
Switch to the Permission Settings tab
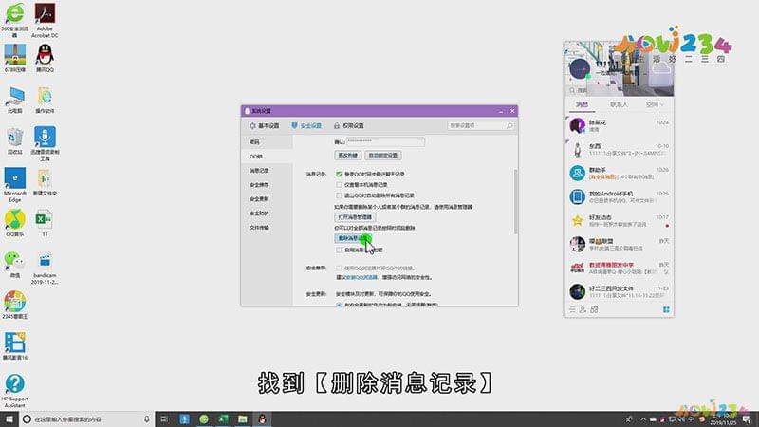pos(348,126)
